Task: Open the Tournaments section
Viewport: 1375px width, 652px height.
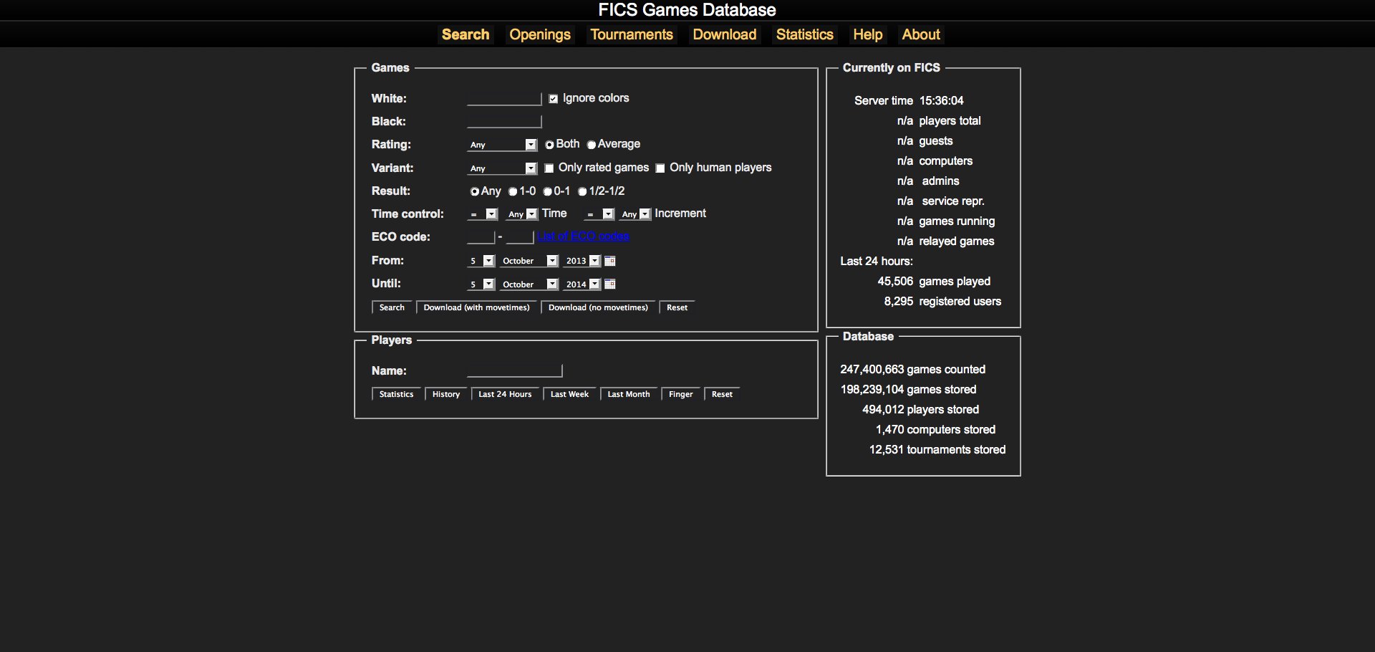Action: (631, 34)
